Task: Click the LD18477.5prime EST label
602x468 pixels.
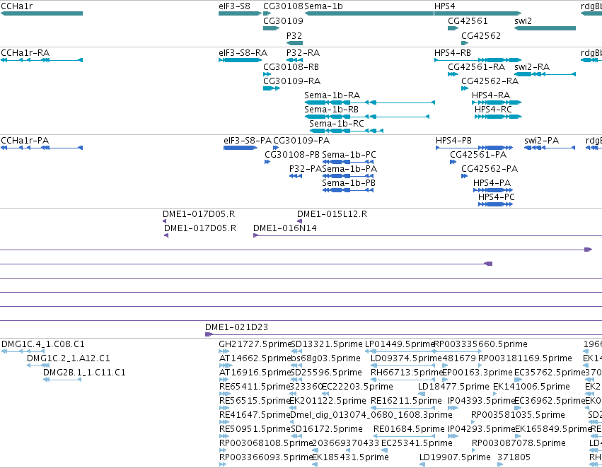Action: coord(453,387)
